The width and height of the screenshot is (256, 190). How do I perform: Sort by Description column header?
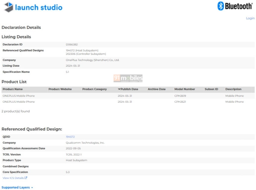[233, 89]
